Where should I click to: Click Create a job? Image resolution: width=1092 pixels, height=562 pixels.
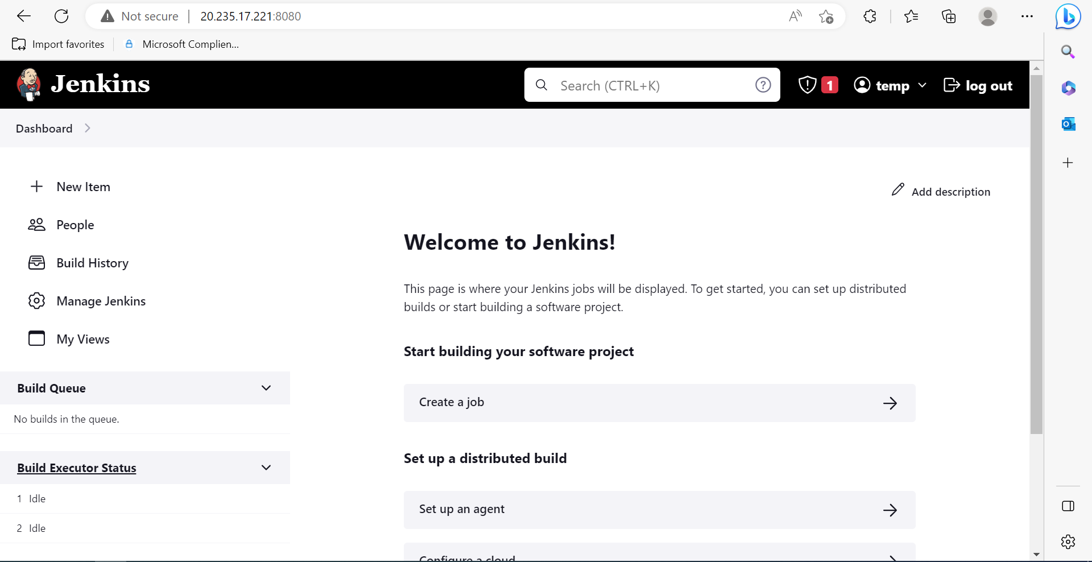pos(659,403)
